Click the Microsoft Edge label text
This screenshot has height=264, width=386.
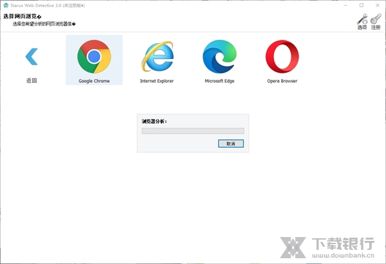pos(219,81)
